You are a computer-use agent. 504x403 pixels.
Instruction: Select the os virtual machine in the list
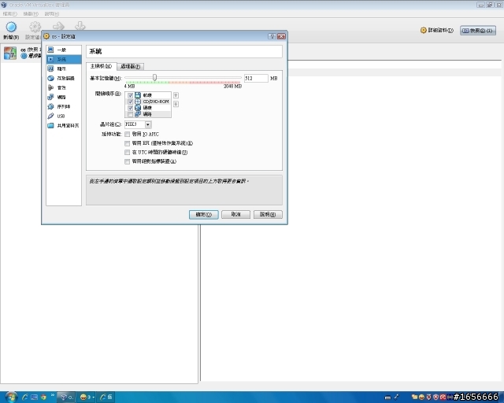[x=22, y=53]
